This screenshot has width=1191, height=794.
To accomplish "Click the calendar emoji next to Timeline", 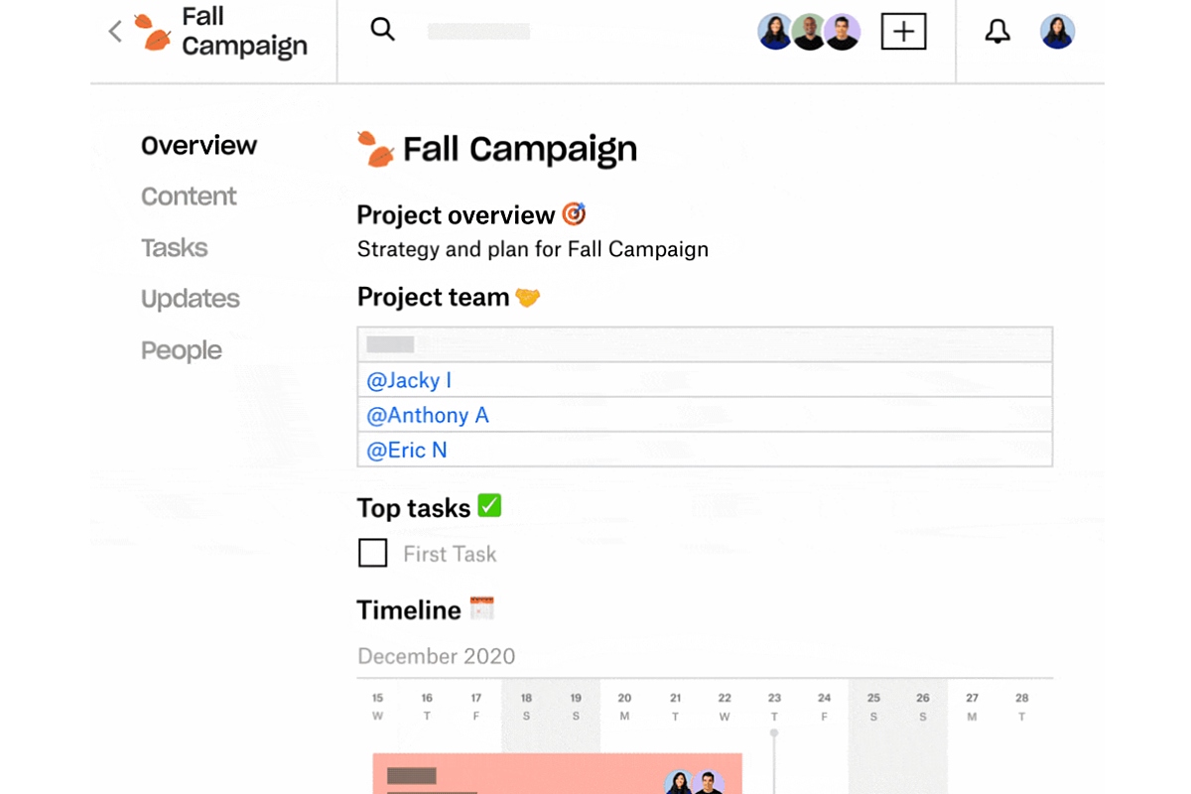I will point(482,608).
